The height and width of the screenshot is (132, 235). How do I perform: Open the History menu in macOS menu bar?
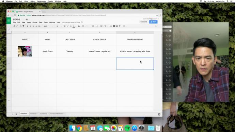(x=32, y=1)
